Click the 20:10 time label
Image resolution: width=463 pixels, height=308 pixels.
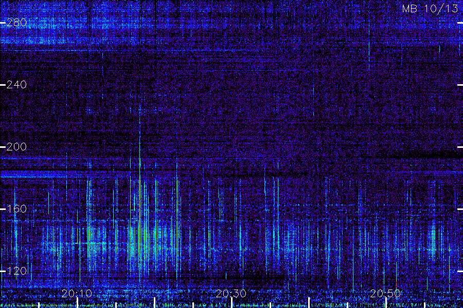click(x=77, y=293)
